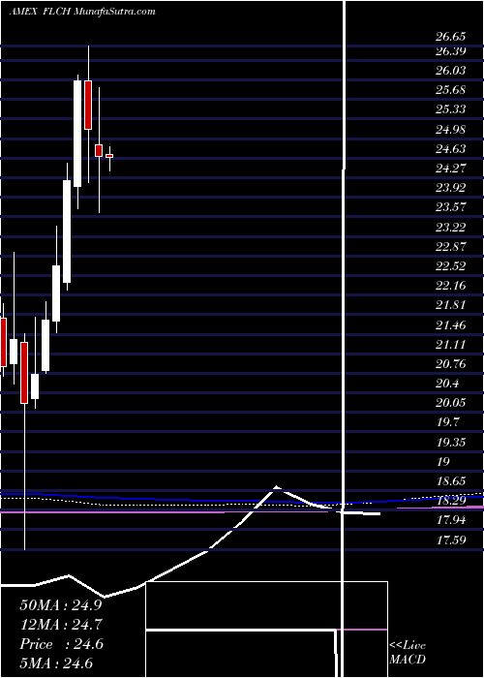The width and height of the screenshot is (484, 678).
Task: Click the 17.59 price axis label
Action: pyautogui.click(x=451, y=540)
